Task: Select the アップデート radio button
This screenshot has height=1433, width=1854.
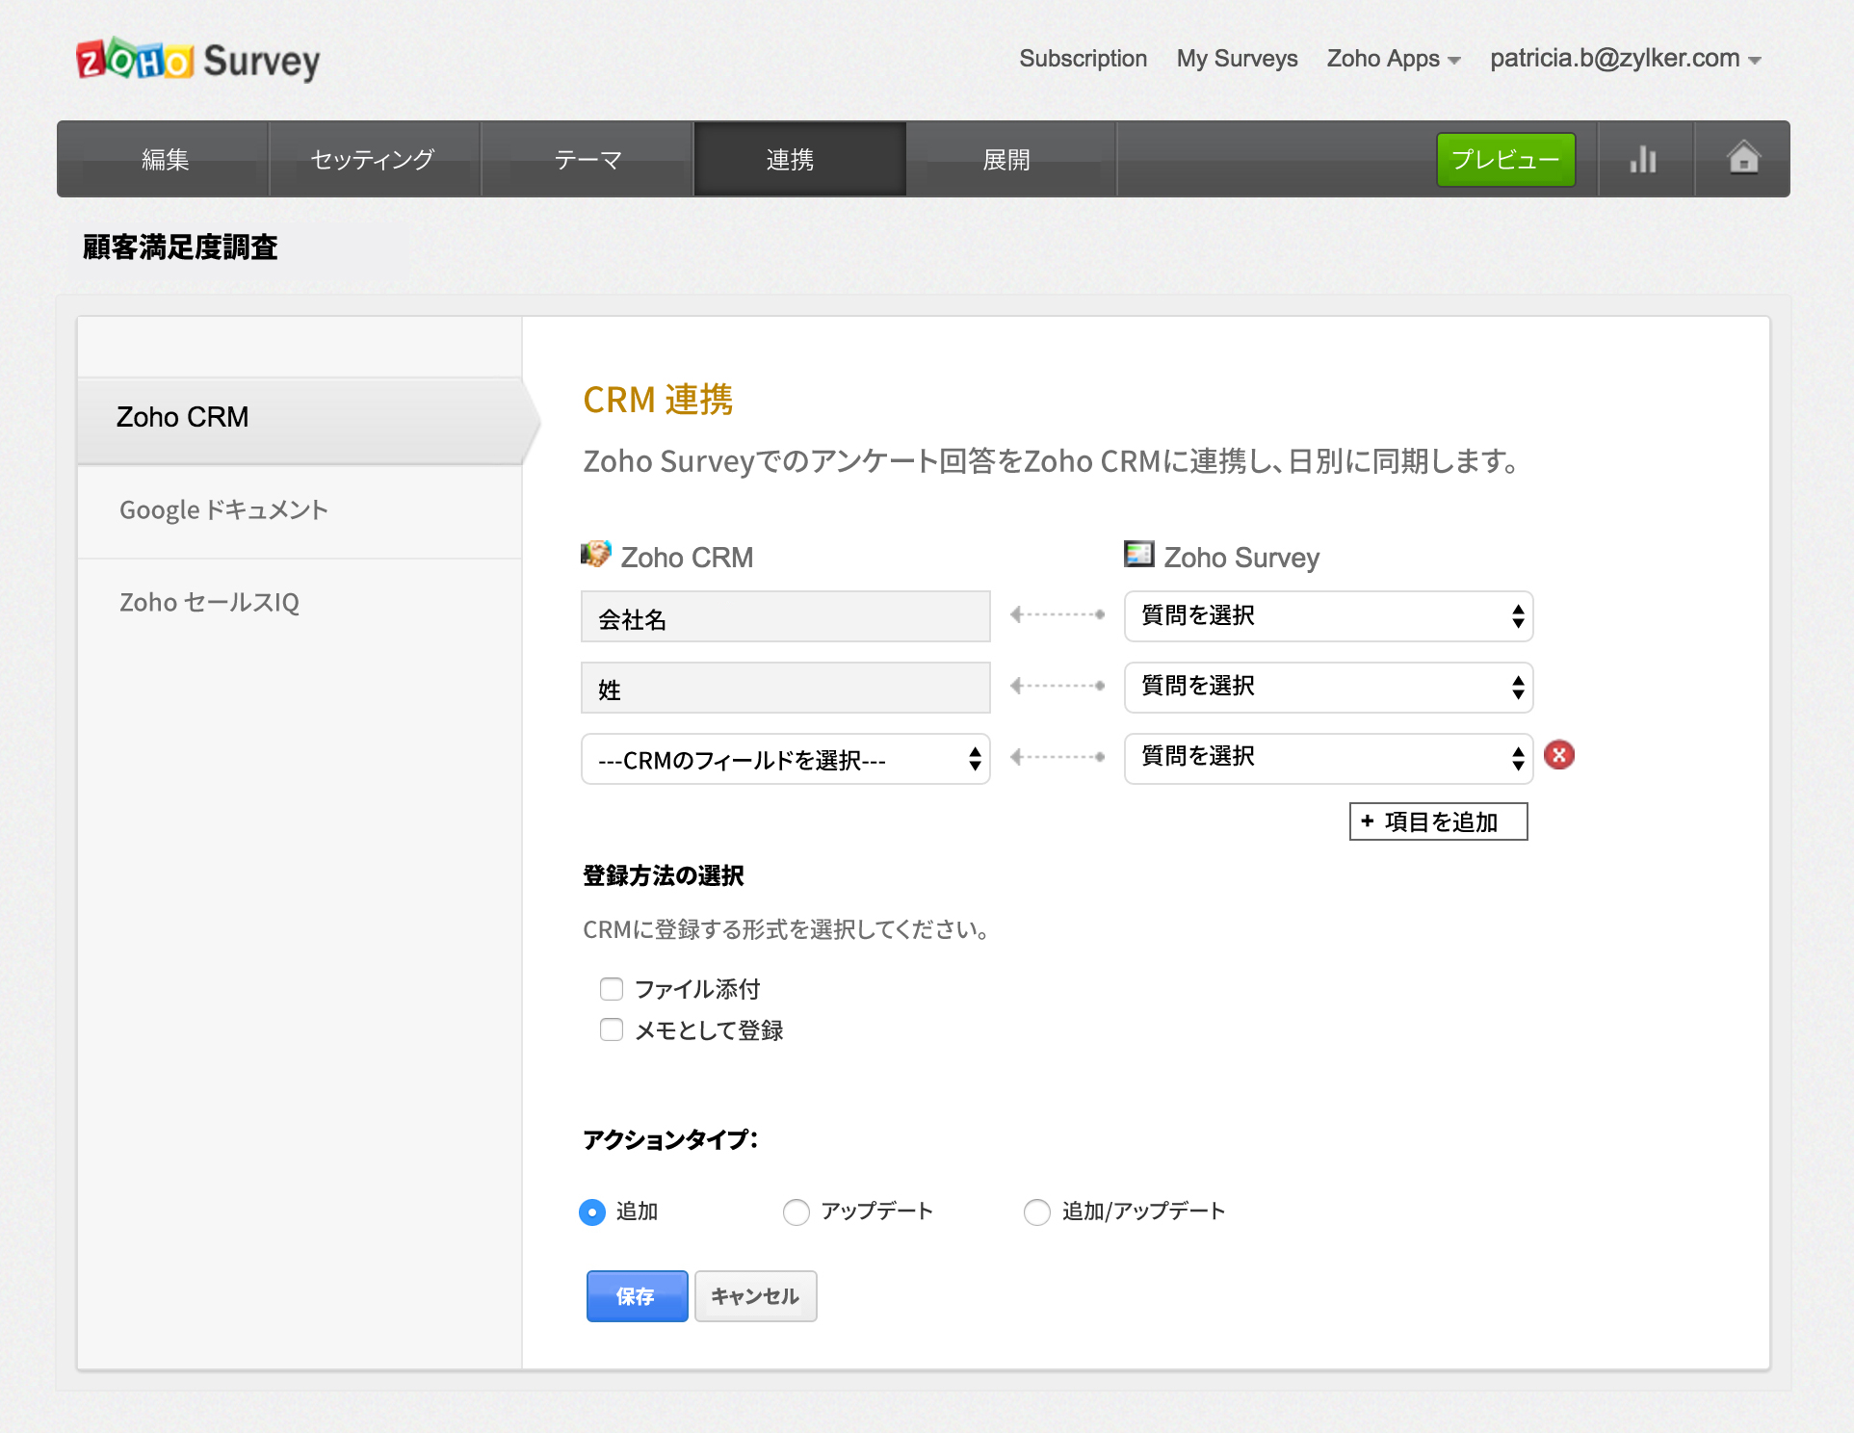Action: tap(796, 1212)
